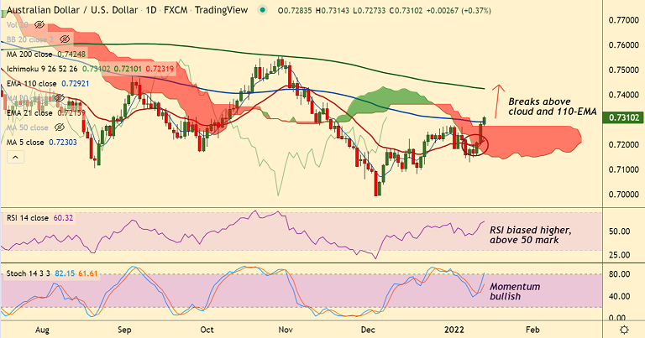The height and width of the screenshot is (338, 645).
Task: Click the 'Momentum bullish' annotation text
Action: [515, 292]
